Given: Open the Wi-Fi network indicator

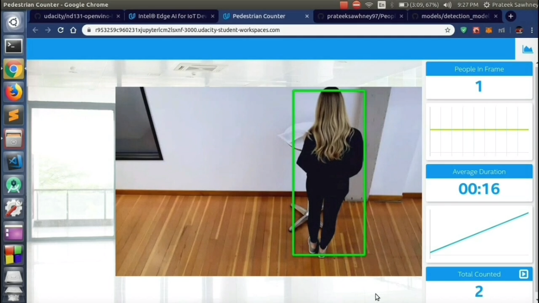Looking at the screenshot, I should (369, 5).
